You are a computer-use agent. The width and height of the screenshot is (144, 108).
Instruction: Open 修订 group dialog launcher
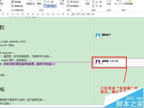82,10
